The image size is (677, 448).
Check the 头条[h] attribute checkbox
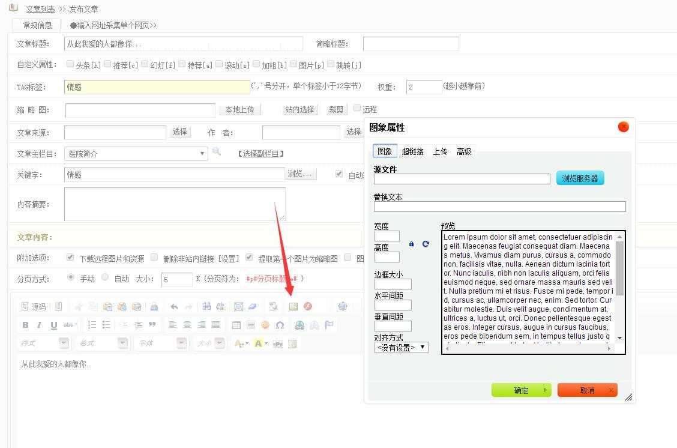tap(70, 64)
